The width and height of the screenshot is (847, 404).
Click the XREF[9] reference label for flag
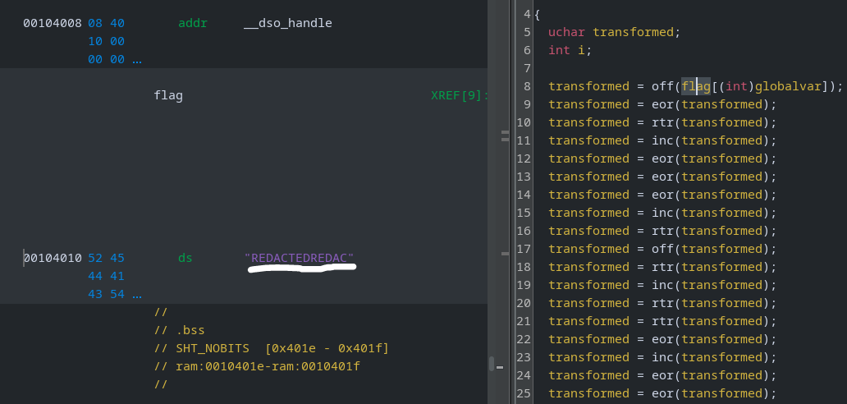tap(458, 95)
